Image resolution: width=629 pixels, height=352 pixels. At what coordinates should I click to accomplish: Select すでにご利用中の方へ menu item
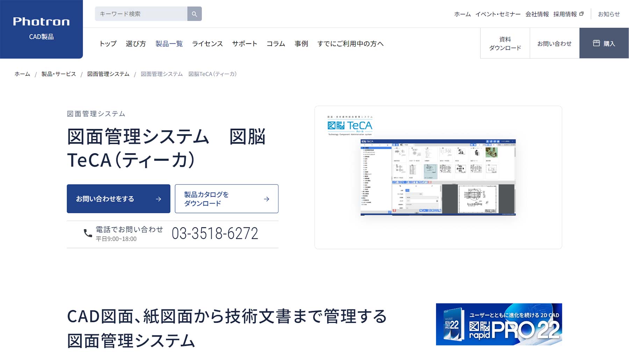tap(350, 44)
